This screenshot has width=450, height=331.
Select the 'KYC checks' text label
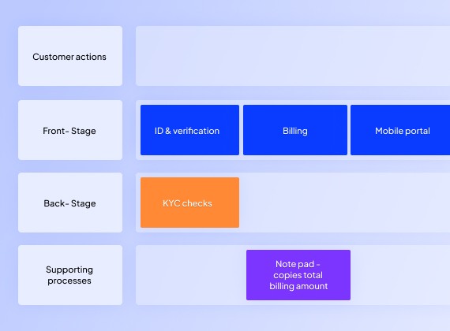click(x=187, y=203)
